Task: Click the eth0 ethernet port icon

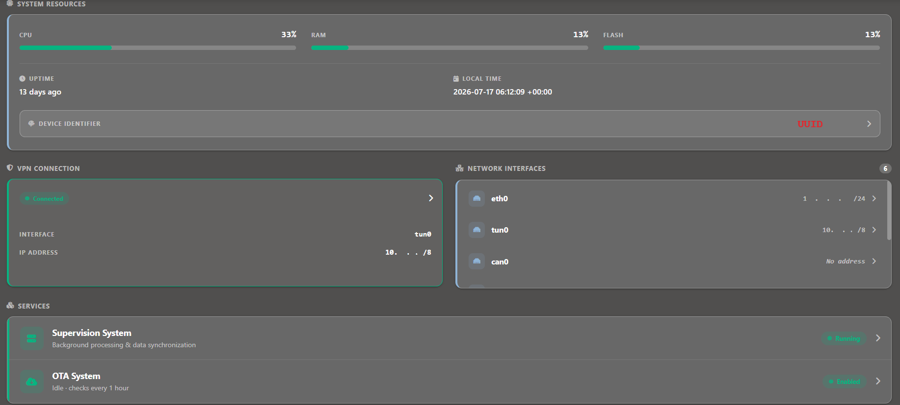Action: point(476,198)
